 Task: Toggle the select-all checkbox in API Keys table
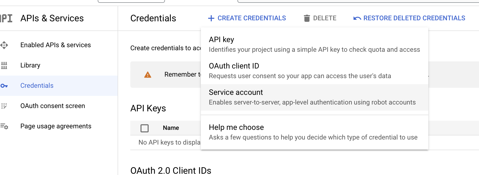click(144, 128)
